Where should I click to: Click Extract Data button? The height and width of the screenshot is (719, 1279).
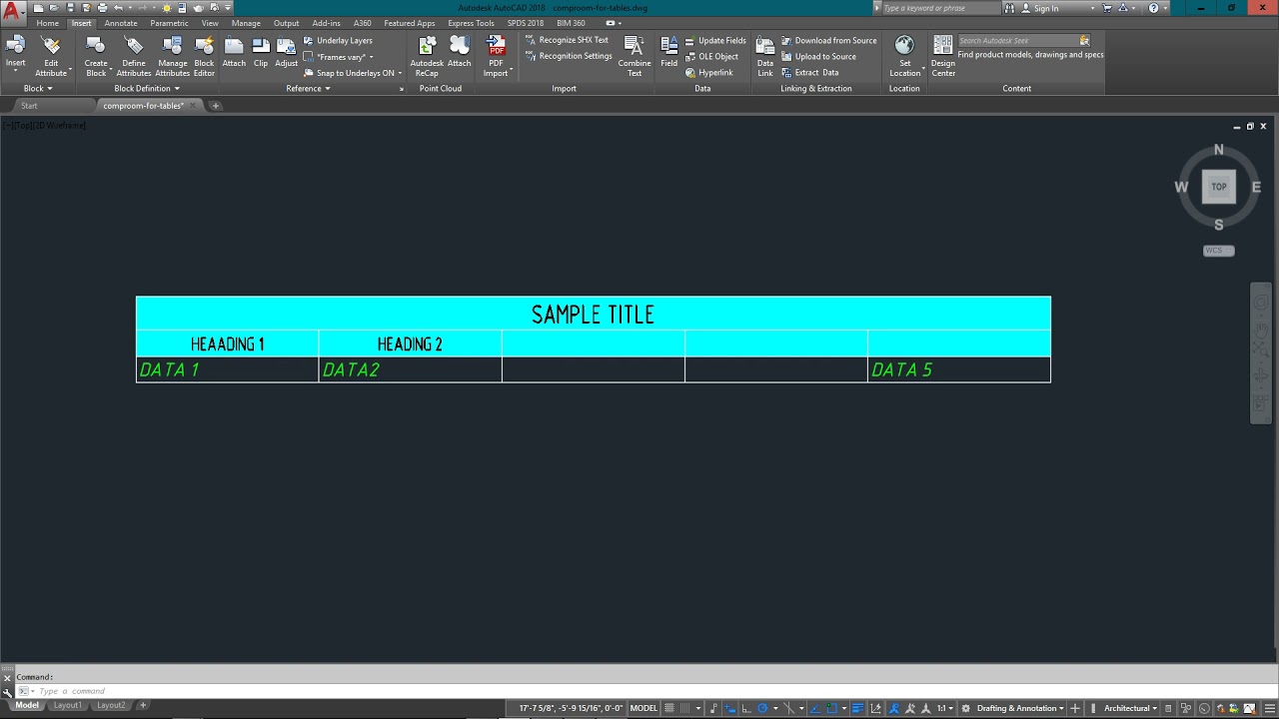tap(810, 72)
